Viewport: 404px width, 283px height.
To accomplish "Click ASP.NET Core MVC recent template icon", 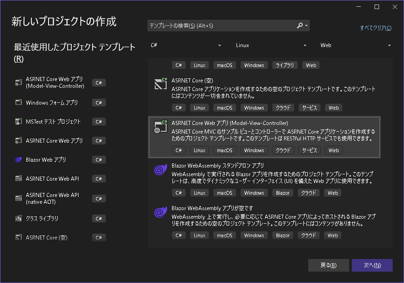I will (19, 82).
